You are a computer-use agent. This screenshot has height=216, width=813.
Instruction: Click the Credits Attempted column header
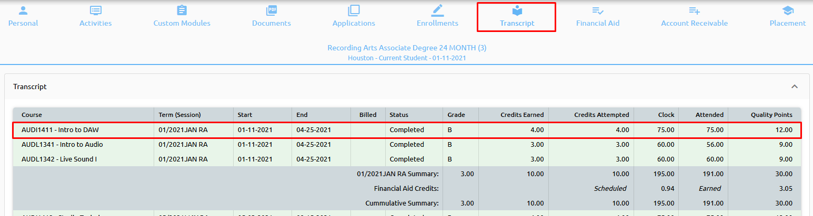[x=601, y=115]
